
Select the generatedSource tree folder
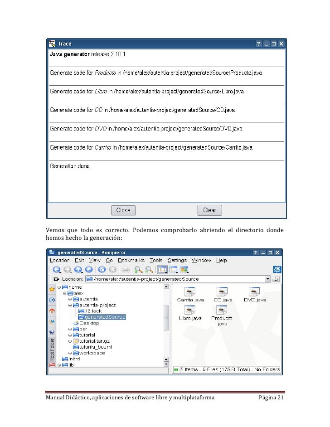click(x=102, y=317)
